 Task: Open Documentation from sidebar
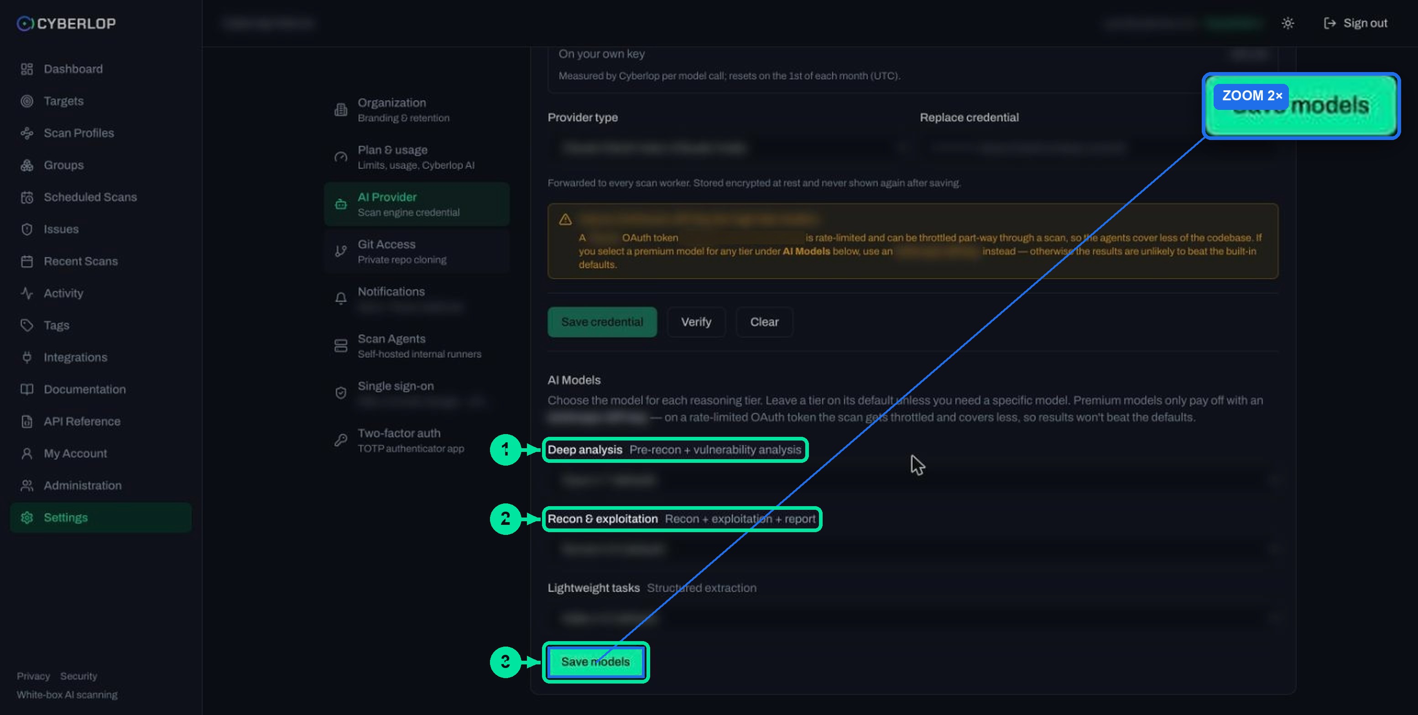[101, 389]
